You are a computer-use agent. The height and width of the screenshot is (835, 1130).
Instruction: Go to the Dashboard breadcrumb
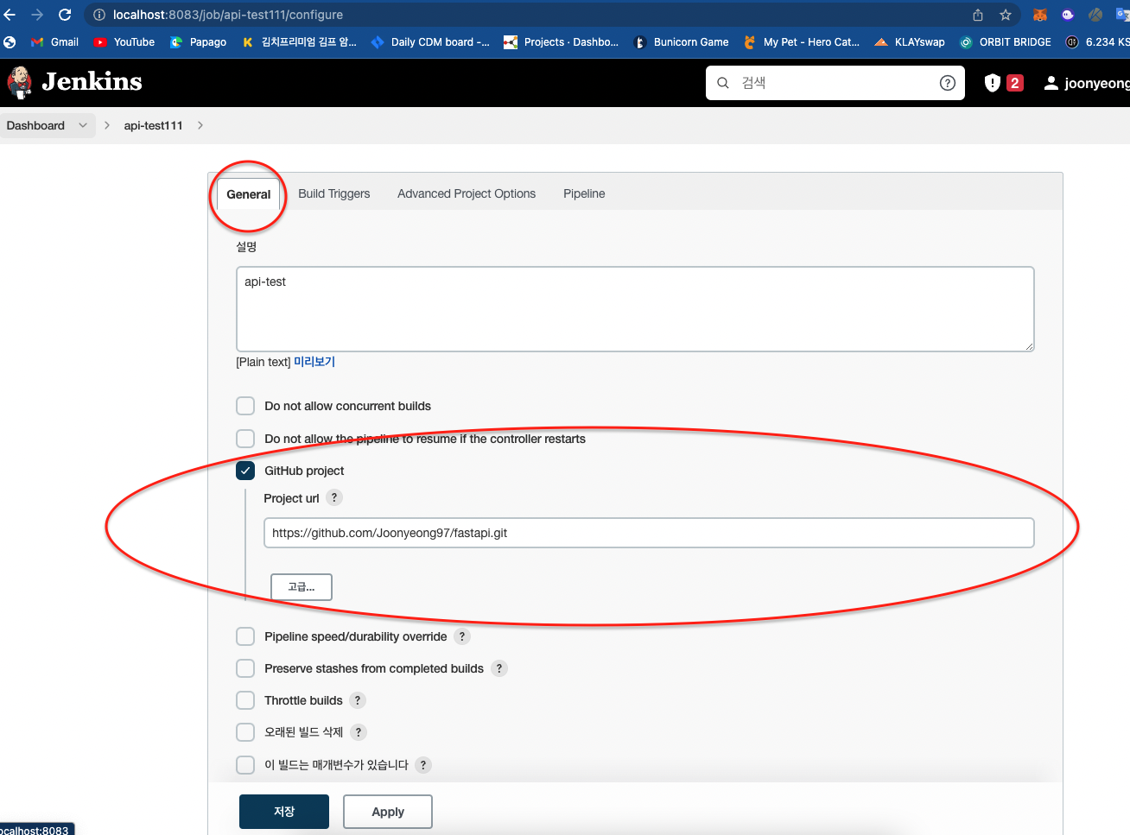[x=35, y=125]
